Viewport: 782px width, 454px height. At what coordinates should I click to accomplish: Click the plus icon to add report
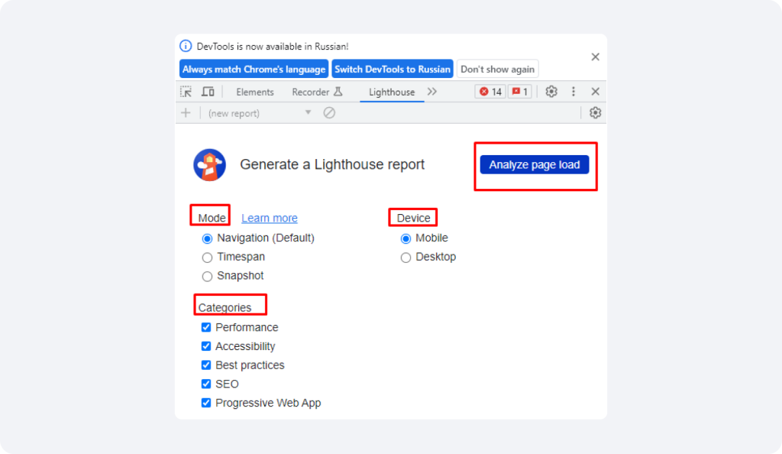click(186, 113)
